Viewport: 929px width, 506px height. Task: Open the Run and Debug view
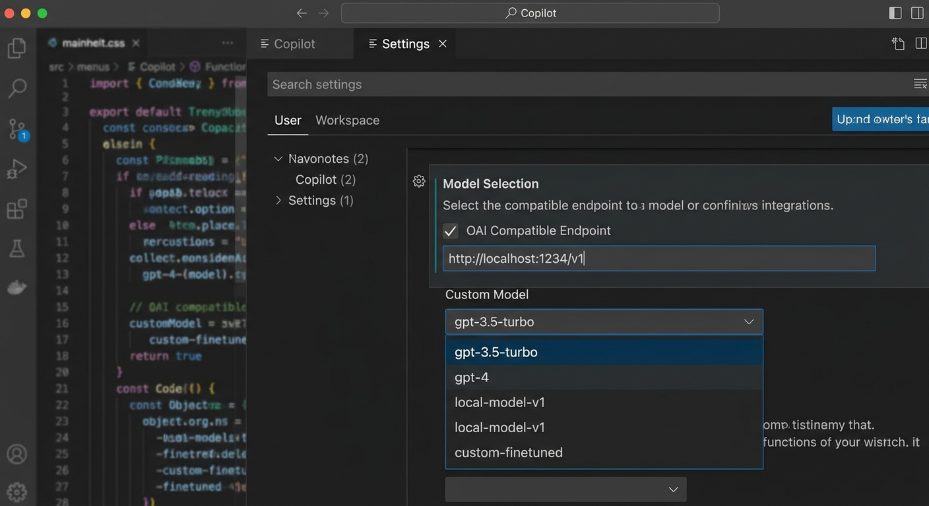[x=16, y=169]
